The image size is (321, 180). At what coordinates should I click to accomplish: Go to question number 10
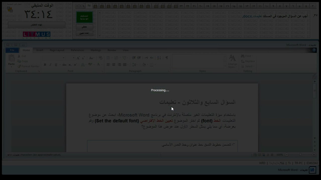[x=267, y=6]
